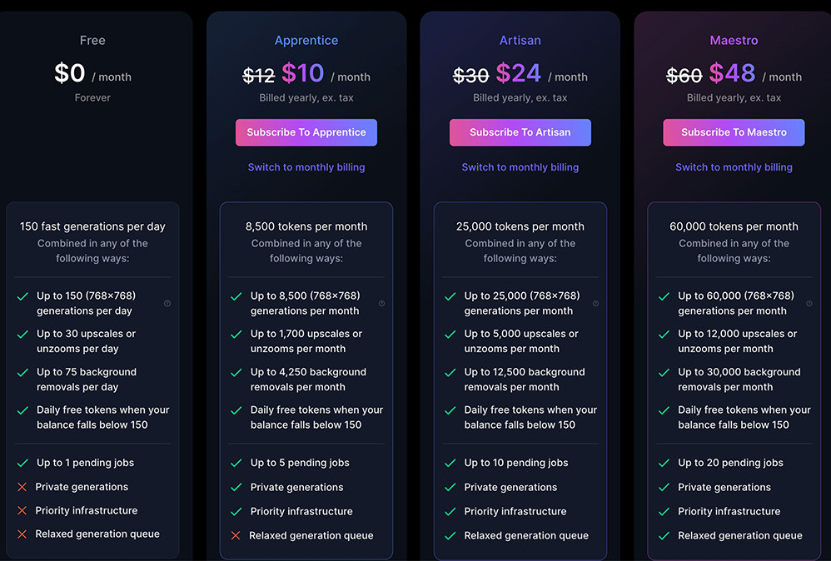Click the Apprentice $10 discounted price
This screenshot has width=831, height=561.
pos(302,74)
